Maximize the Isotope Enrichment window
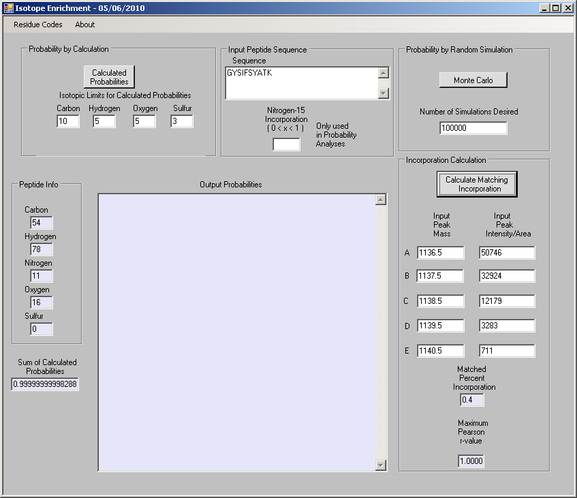The image size is (577, 498). tap(556, 8)
